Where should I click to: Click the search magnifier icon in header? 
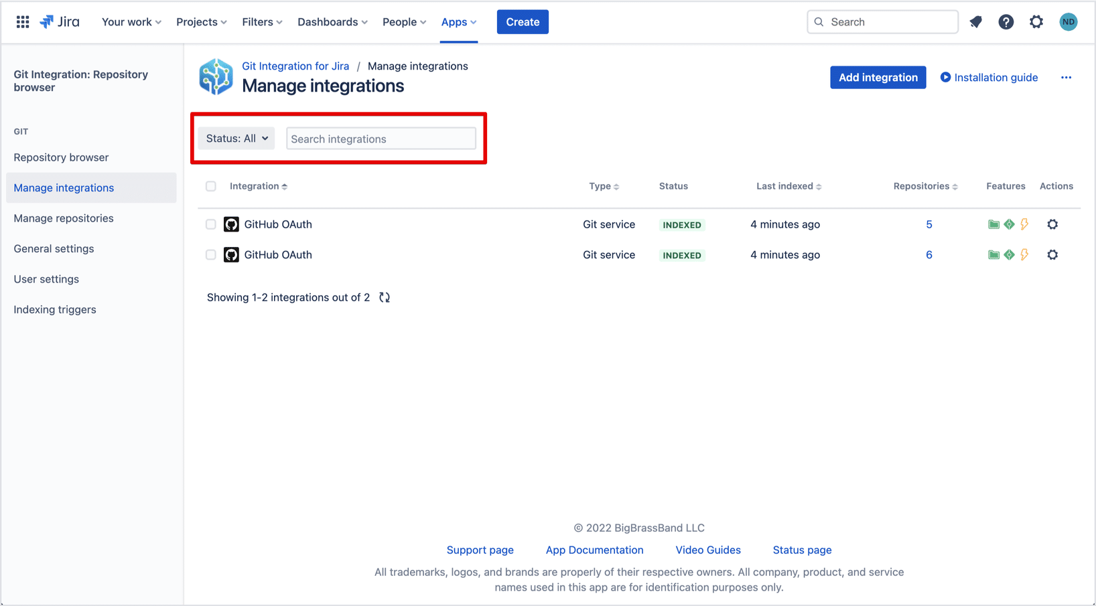[x=819, y=22]
